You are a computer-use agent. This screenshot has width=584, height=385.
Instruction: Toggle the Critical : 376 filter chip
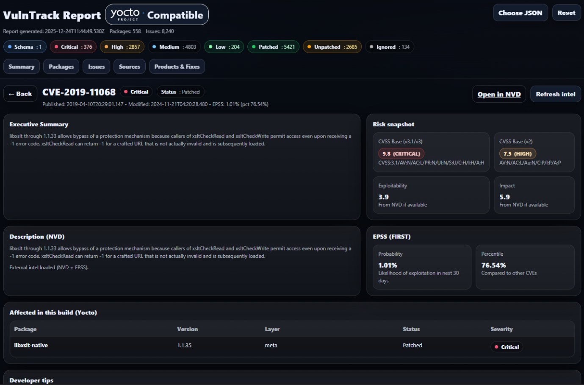coord(73,47)
